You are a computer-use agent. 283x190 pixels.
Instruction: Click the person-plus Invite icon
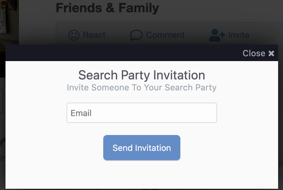click(x=217, y=35)
